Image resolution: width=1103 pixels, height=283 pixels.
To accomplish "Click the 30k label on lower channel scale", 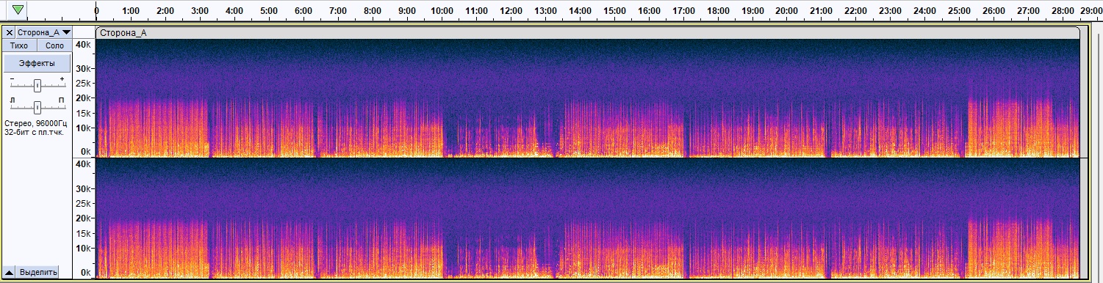I will [84, 189].
